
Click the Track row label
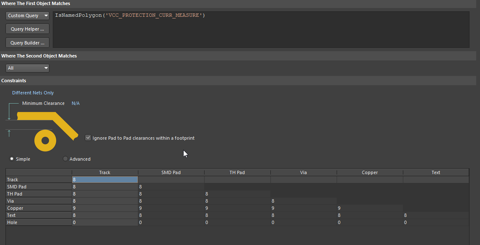39,180
